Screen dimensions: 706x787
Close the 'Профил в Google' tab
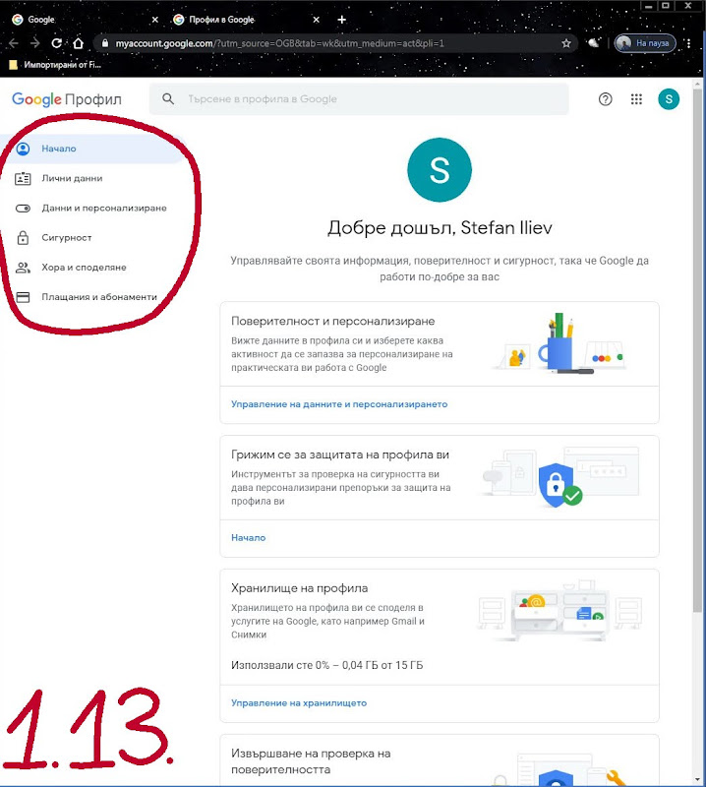[x=316, y=20]
